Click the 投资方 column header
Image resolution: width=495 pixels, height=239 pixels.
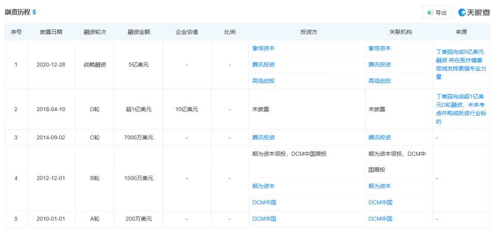[x=308, y=32]
